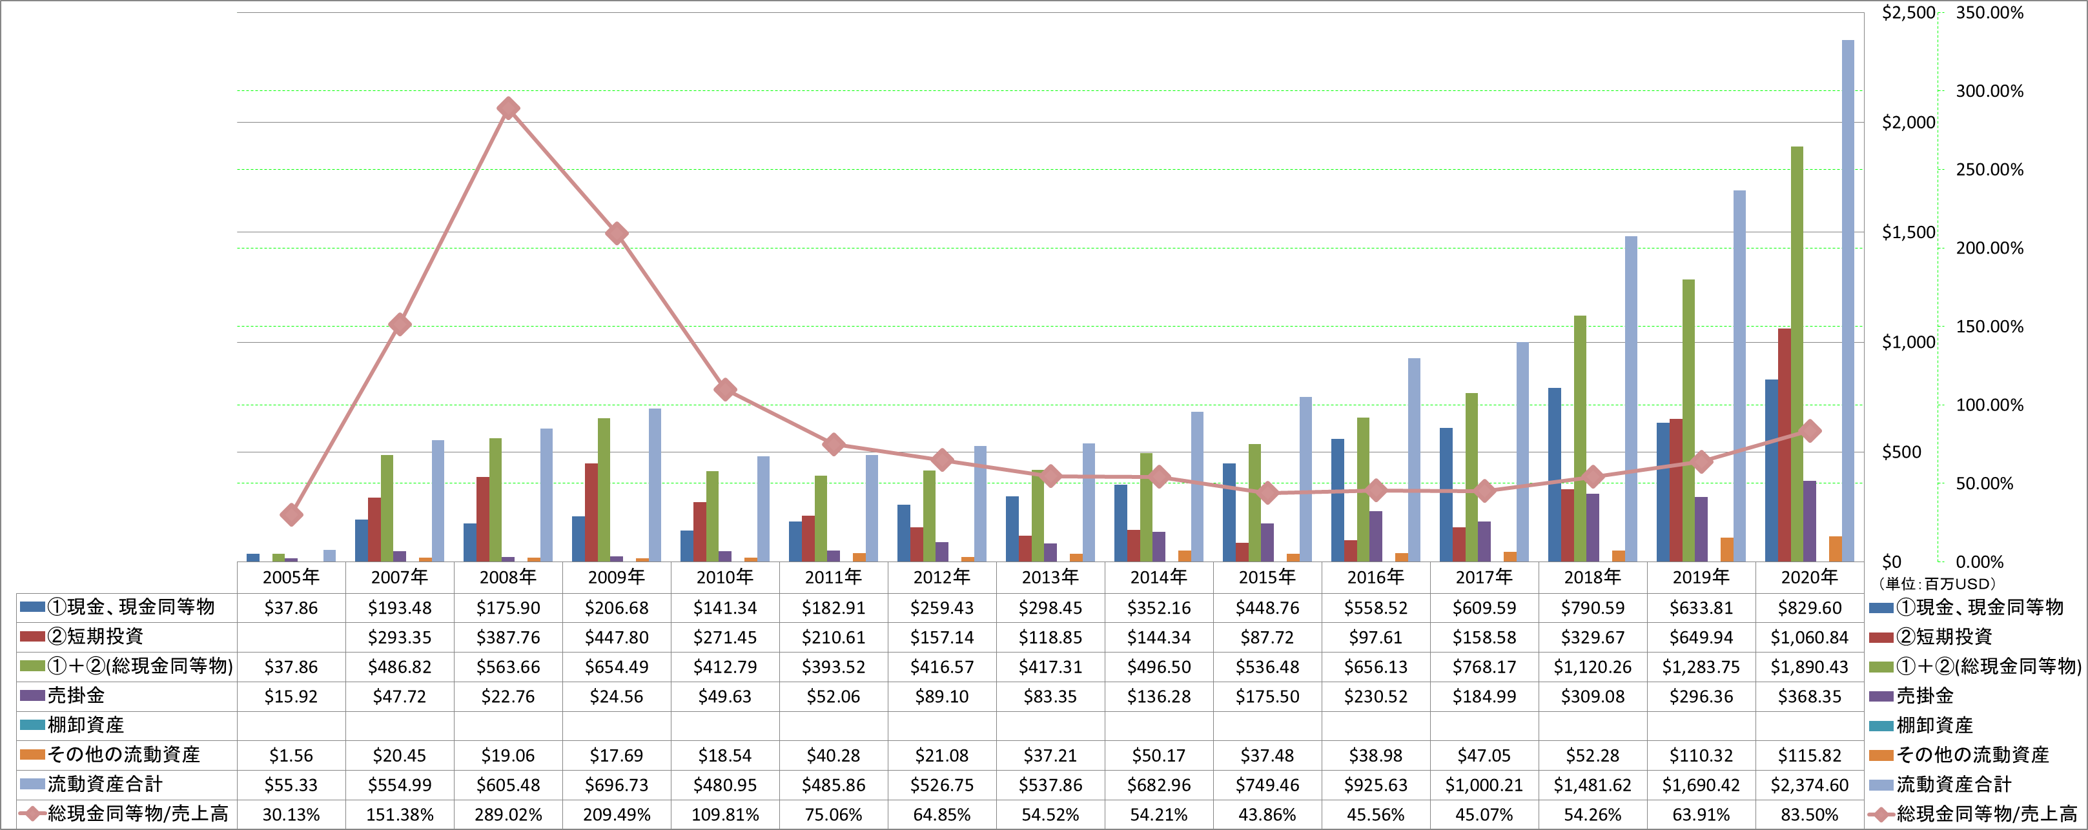Click the $500 axis label
The width and height of the screenshot is (2088, 830).
[1901, 452]
